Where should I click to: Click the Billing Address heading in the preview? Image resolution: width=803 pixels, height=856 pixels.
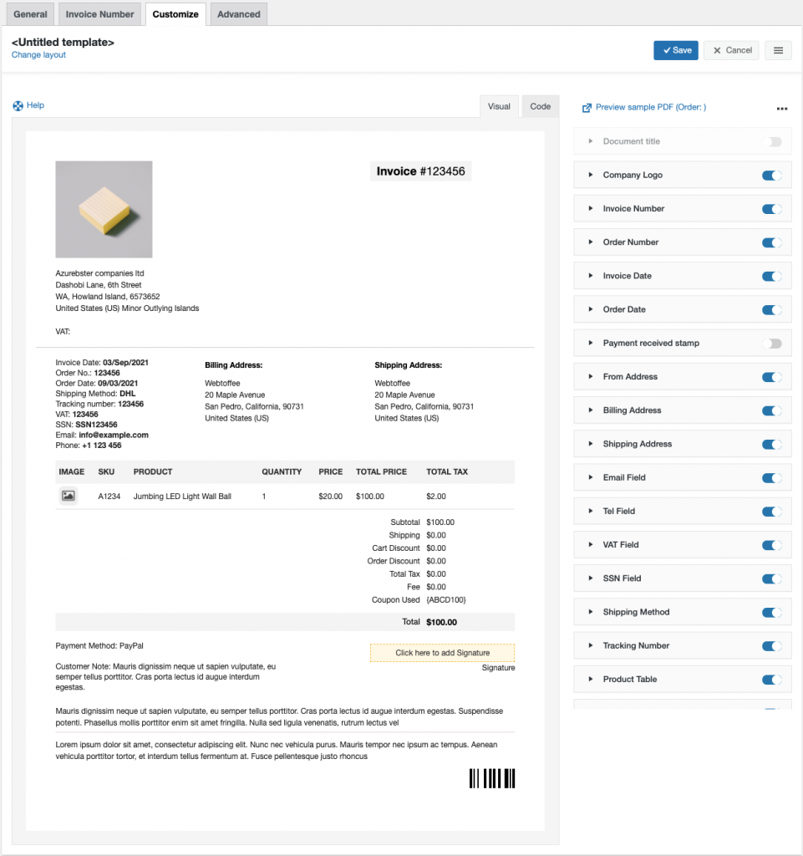[233, 365]
